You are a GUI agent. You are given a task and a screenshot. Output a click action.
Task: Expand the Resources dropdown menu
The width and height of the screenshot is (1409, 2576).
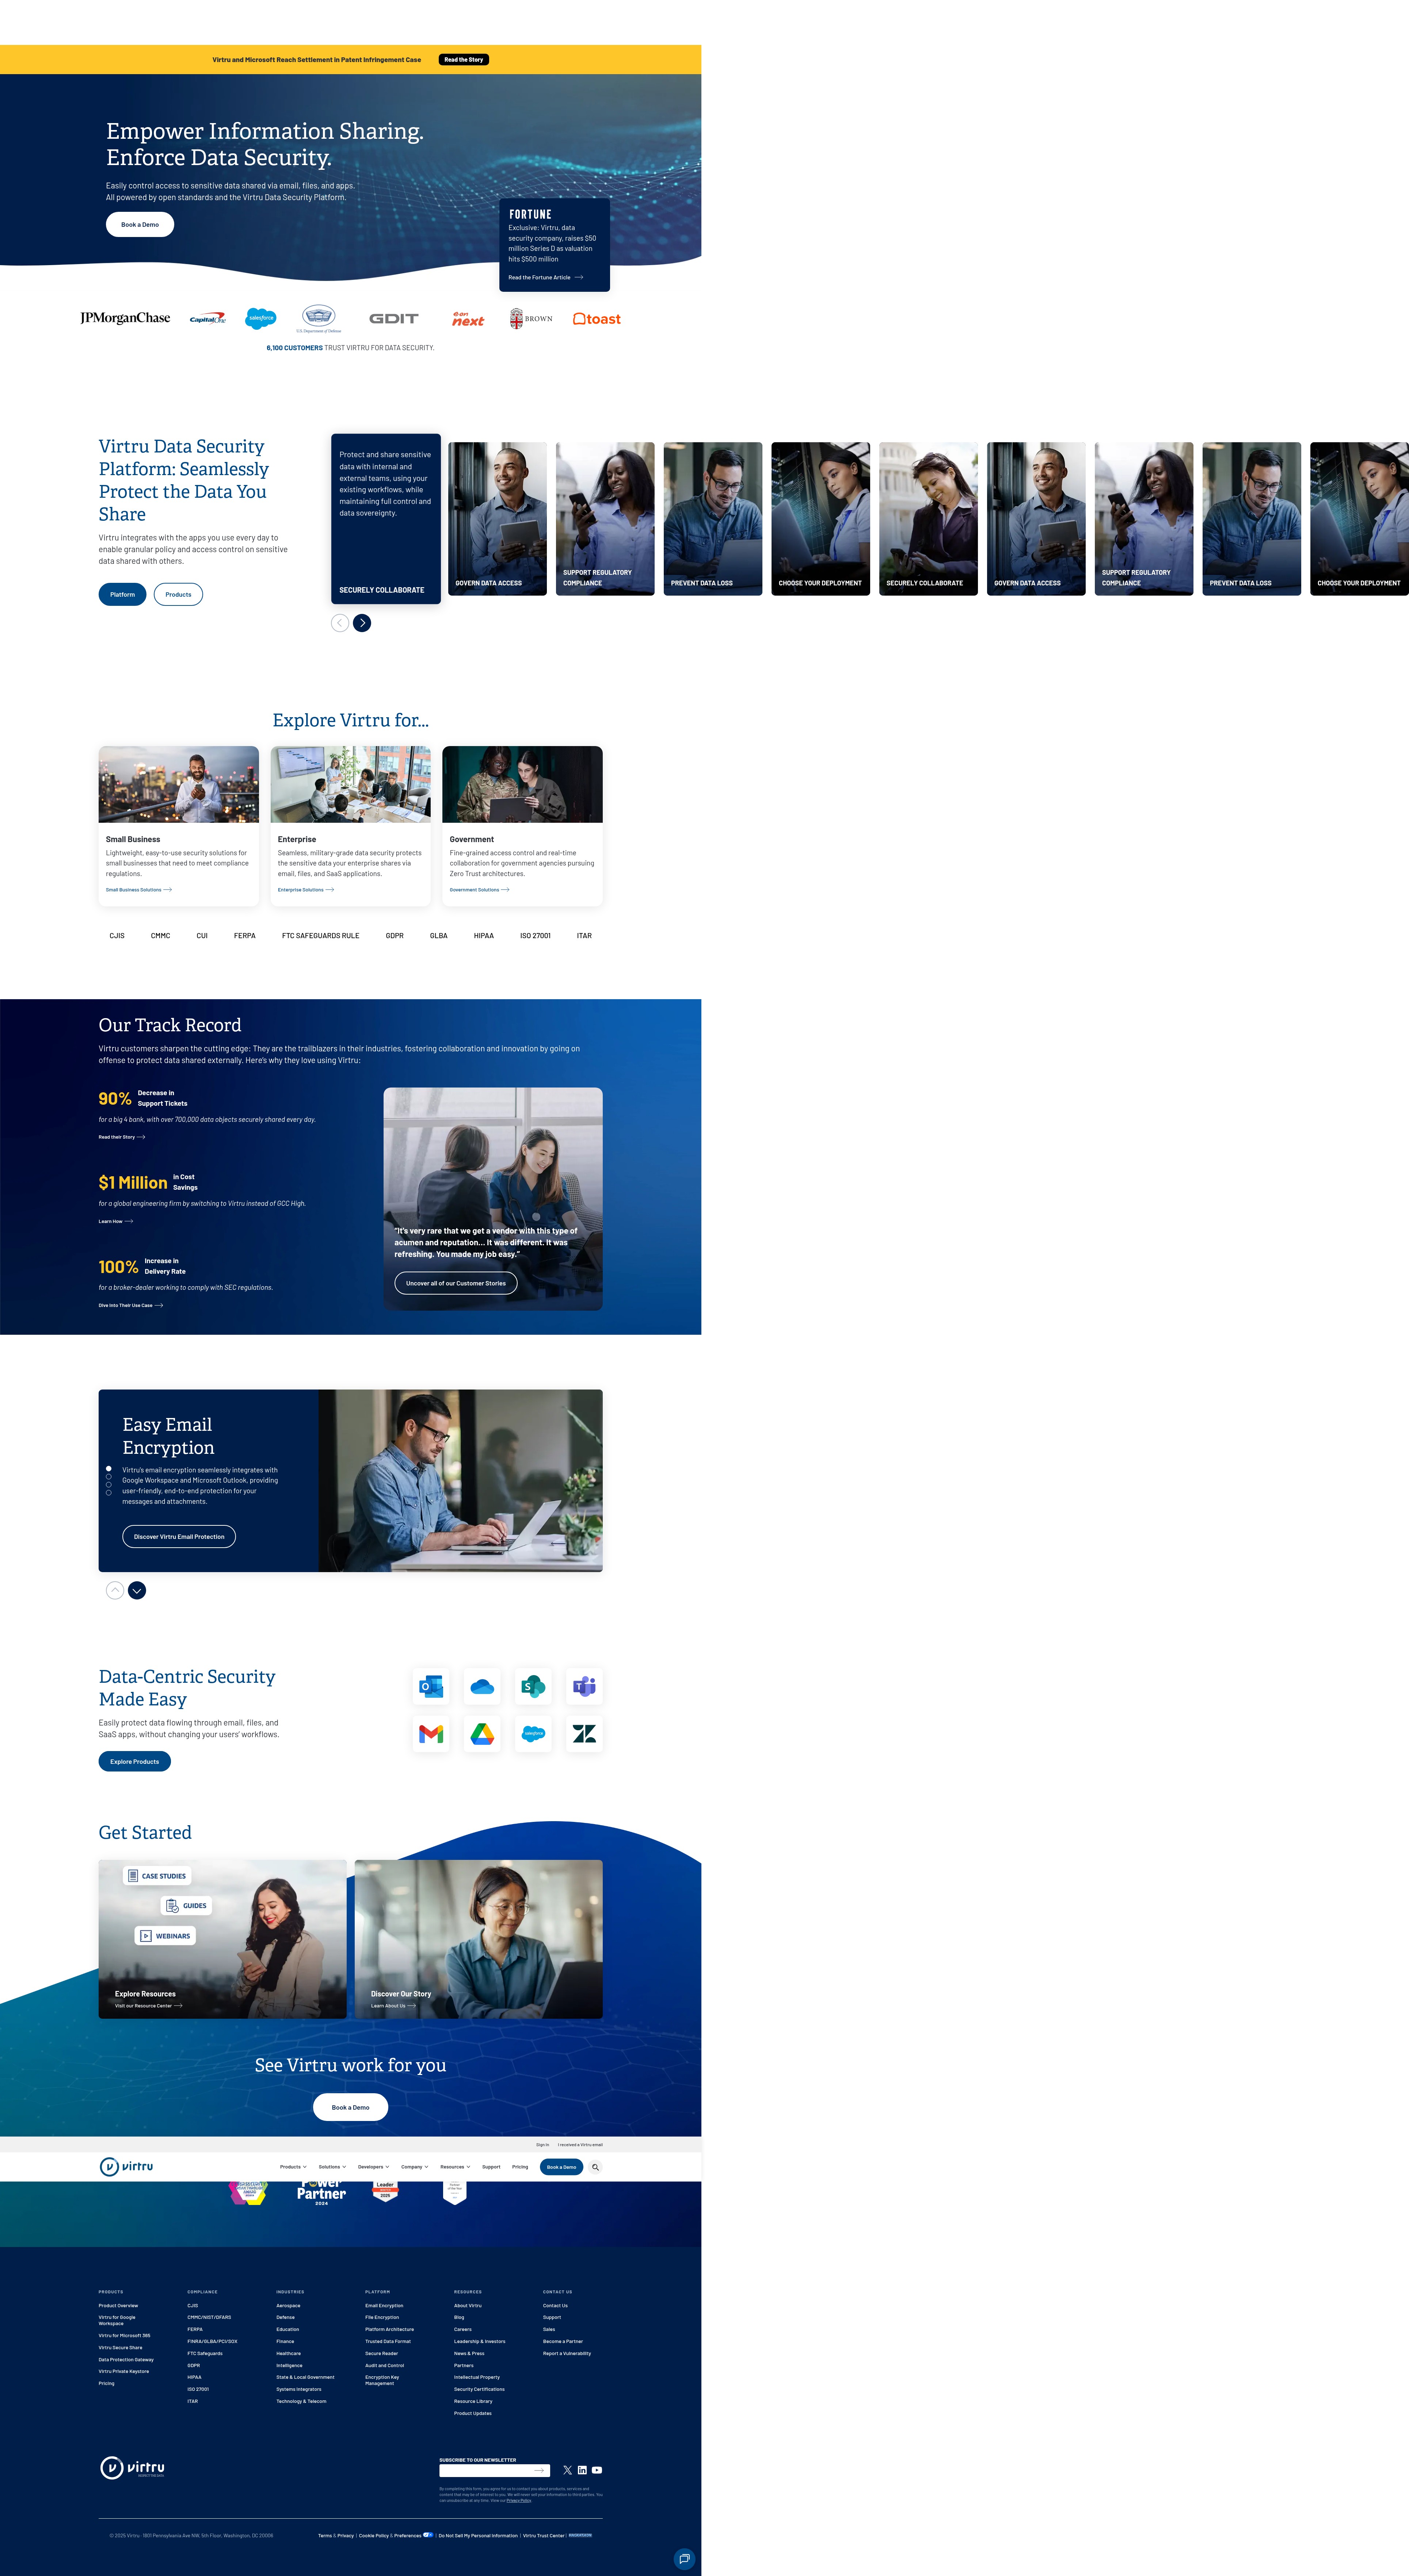tap(455, 2167)
